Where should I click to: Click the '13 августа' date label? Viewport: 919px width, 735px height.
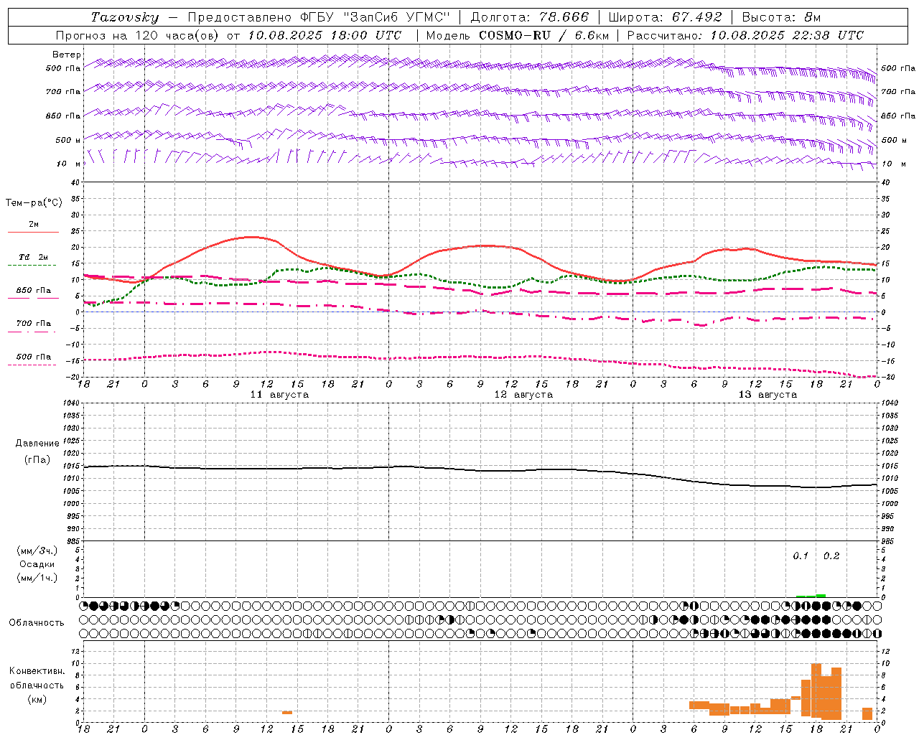tap(768, 395)
